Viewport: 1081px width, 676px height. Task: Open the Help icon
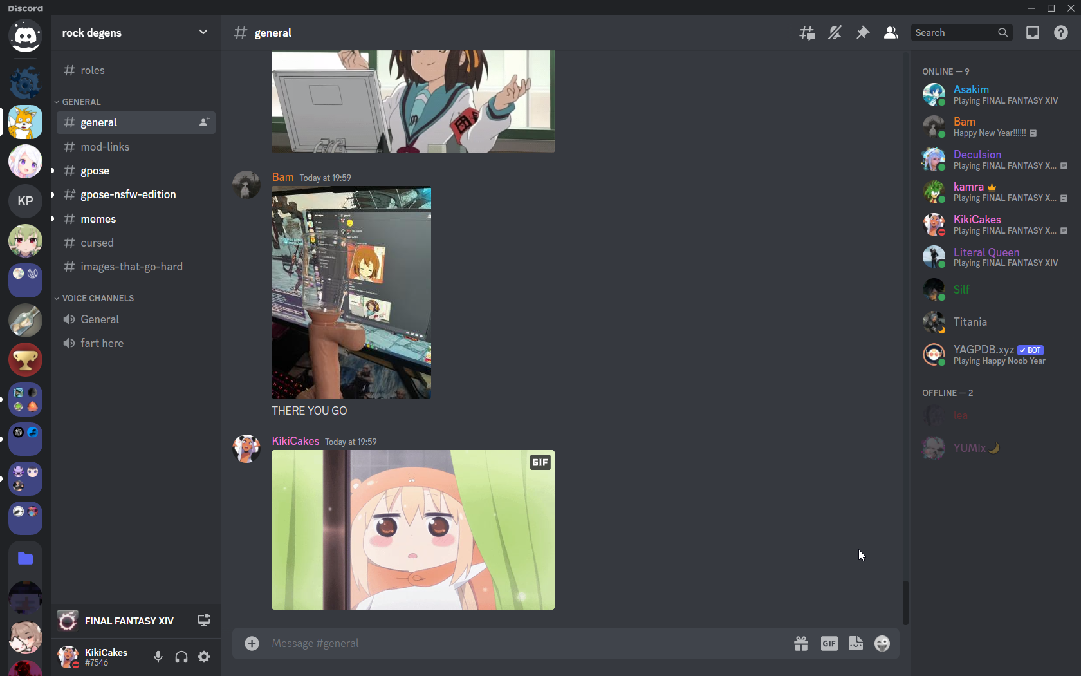(1061, 33)
